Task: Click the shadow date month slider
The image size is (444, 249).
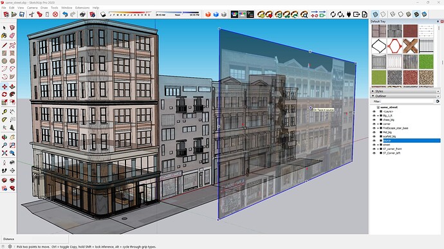Action: coord(130,14)
